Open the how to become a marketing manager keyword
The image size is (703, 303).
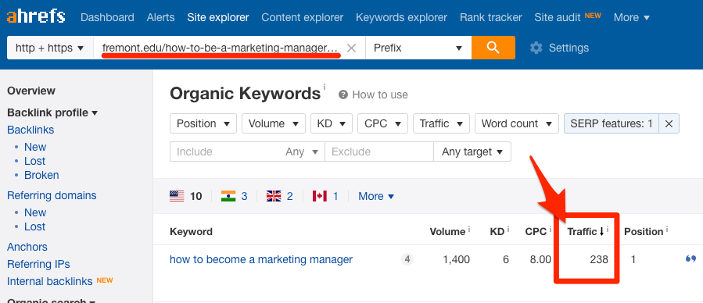click(x=261, y=259)
